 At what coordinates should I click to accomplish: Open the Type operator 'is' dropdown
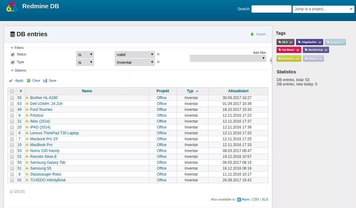[85, 62]
